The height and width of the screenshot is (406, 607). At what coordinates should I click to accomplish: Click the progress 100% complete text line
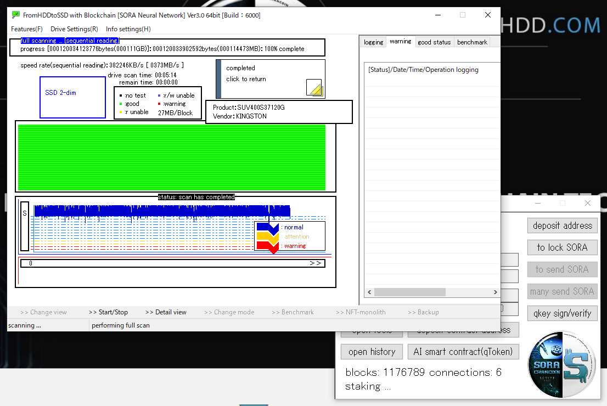pyautogui.click(x=162, y=49)
